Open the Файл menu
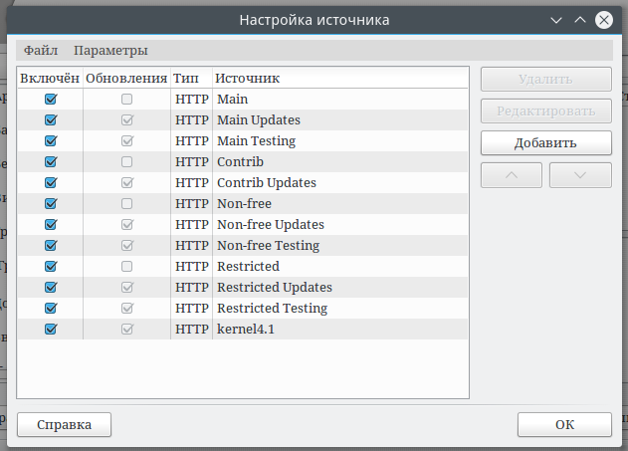 coord(41,50)
